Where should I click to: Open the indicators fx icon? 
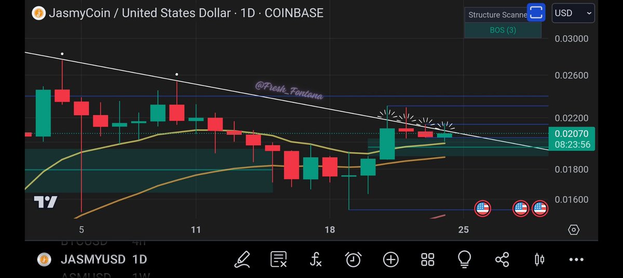[x=316, y=259]
